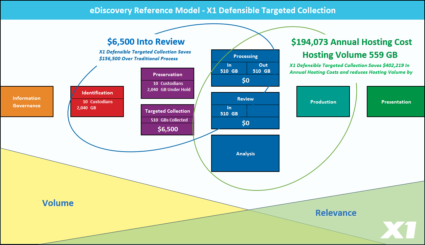Click '2,040 GB Under Hold' text
Viewport: 425px width, 245px height.
point(169,90)
